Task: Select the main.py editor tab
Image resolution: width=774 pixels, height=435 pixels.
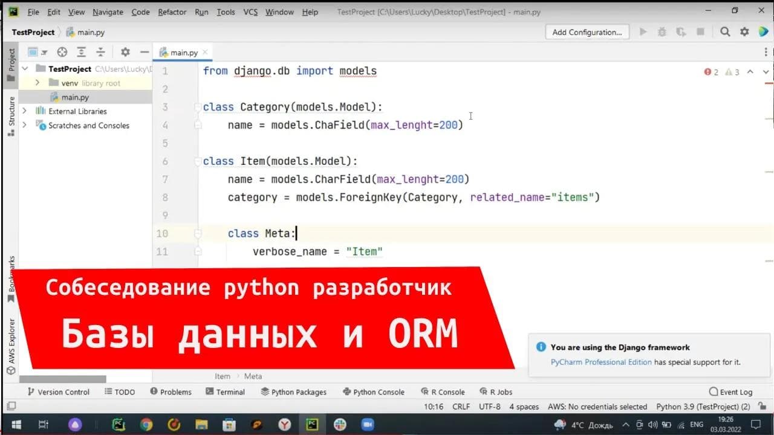Action: [183, 52]
